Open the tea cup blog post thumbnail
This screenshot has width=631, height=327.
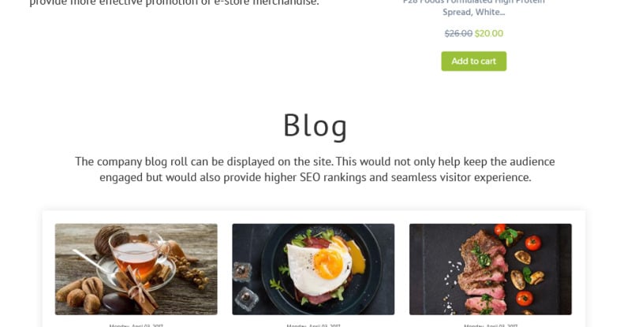(136, 269)
